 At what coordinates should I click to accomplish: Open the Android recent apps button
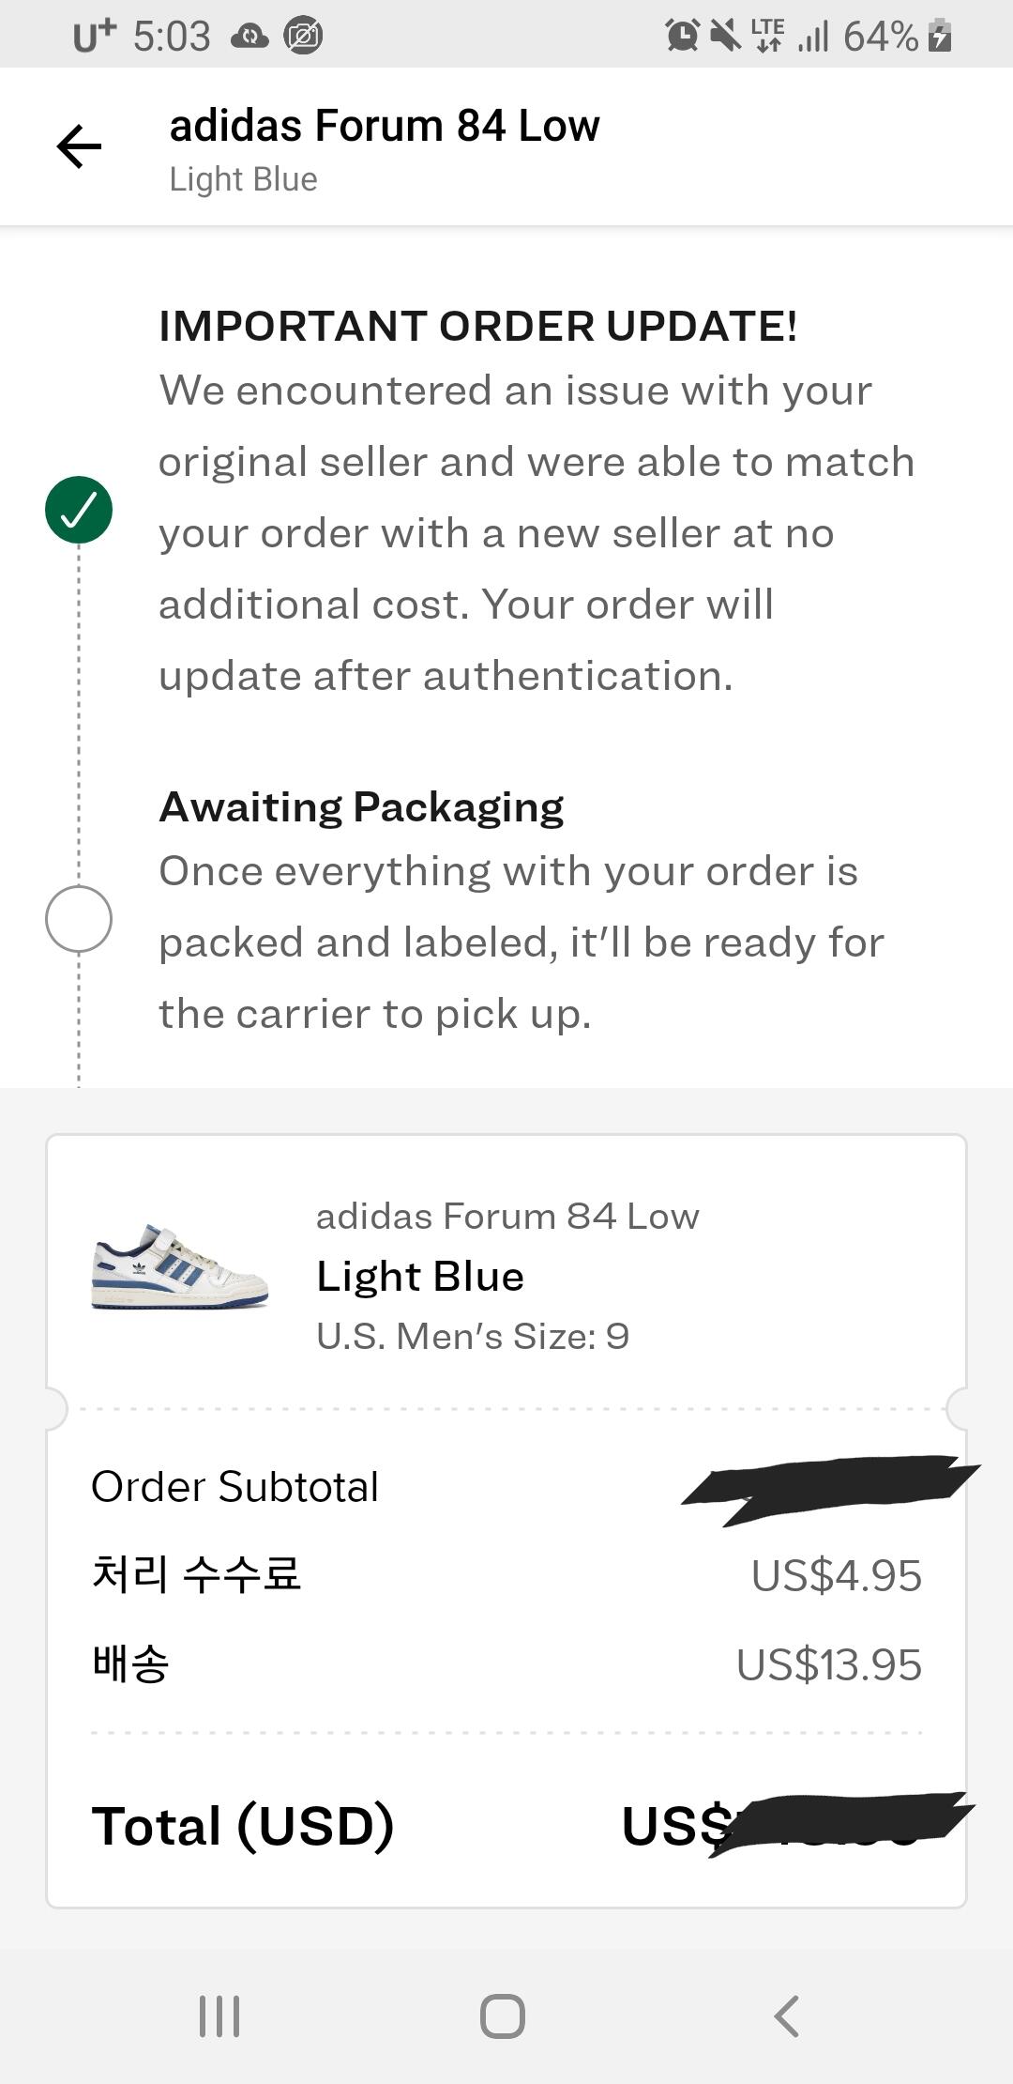[x=219, y=2015]
